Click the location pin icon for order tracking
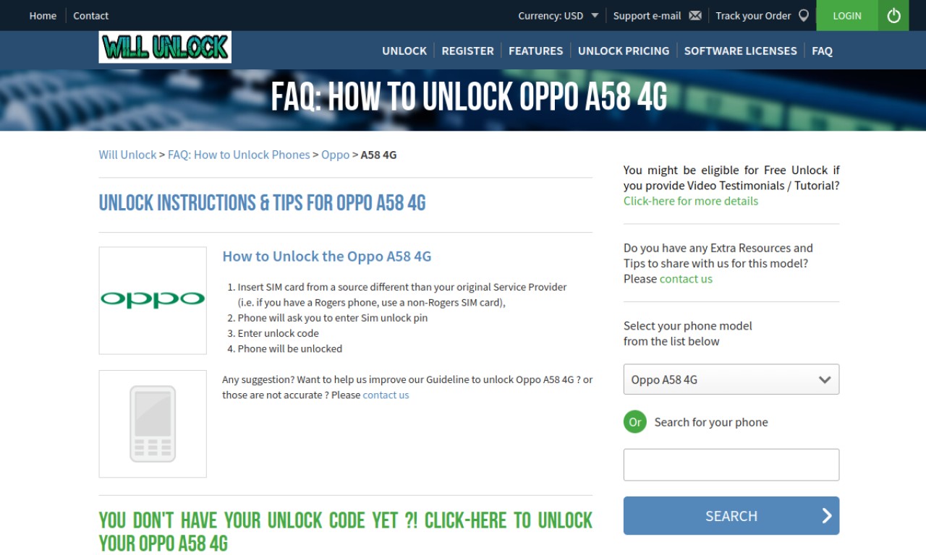 804,15
